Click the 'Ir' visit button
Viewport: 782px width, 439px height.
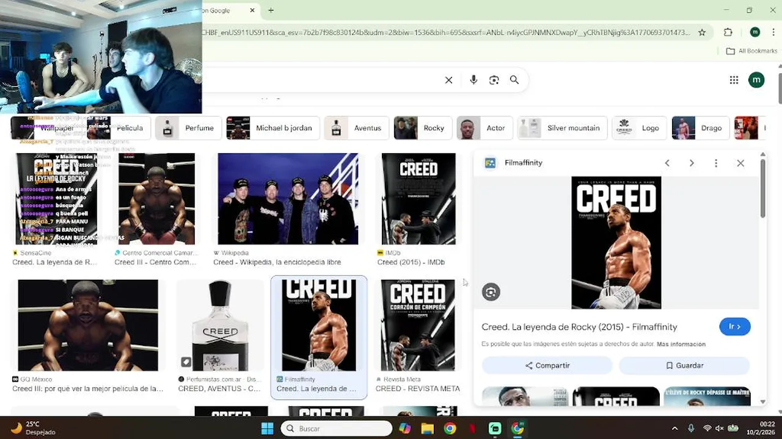click(x=735, y=326)
